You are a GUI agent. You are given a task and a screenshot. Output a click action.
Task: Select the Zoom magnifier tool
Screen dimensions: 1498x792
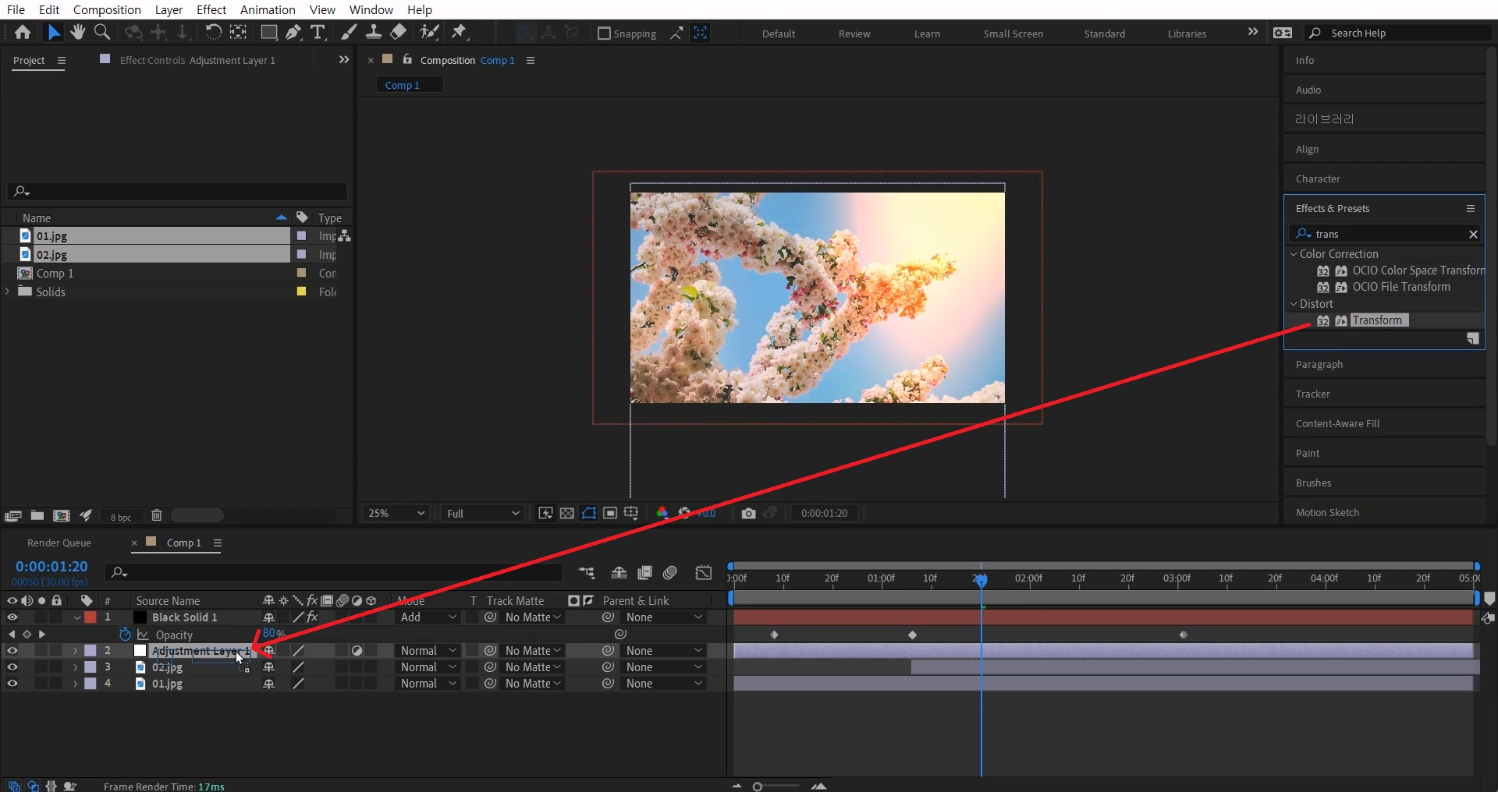(x=102, y=32)
